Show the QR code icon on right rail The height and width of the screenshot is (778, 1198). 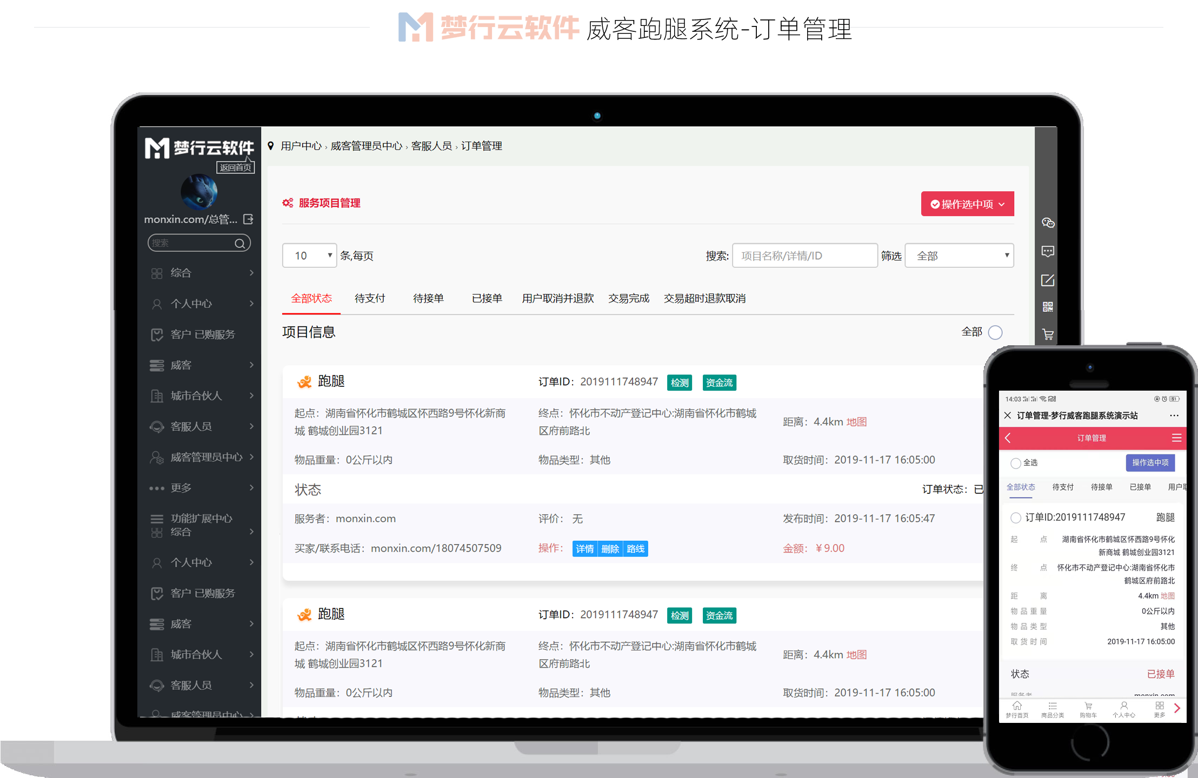coord(1048,307)
